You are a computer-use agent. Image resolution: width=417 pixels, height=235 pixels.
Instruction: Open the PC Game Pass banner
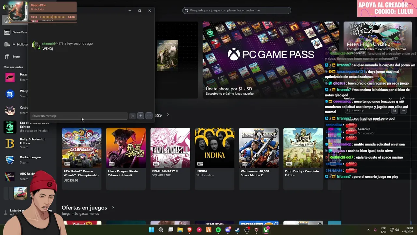click(271, 60)
